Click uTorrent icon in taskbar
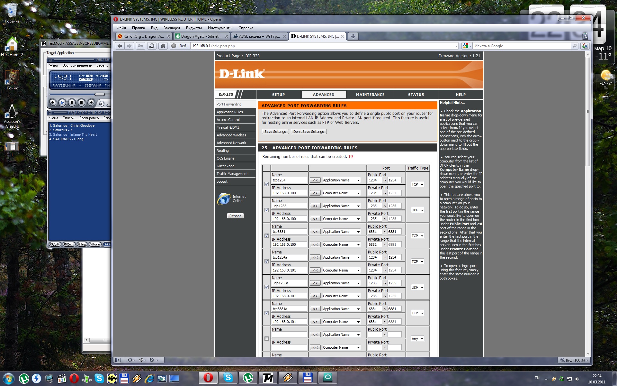The width and height of the screenshot is (617, 386). tap(24, 378)
